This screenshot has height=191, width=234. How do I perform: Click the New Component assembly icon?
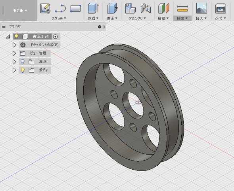[x=130, y=8]
